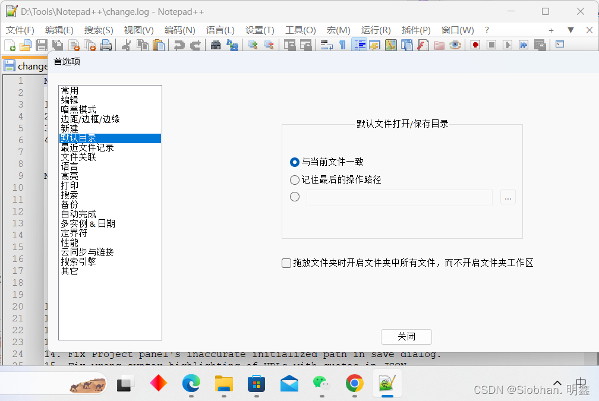Show all characters with the pilcrow icon

pos(342,45)
